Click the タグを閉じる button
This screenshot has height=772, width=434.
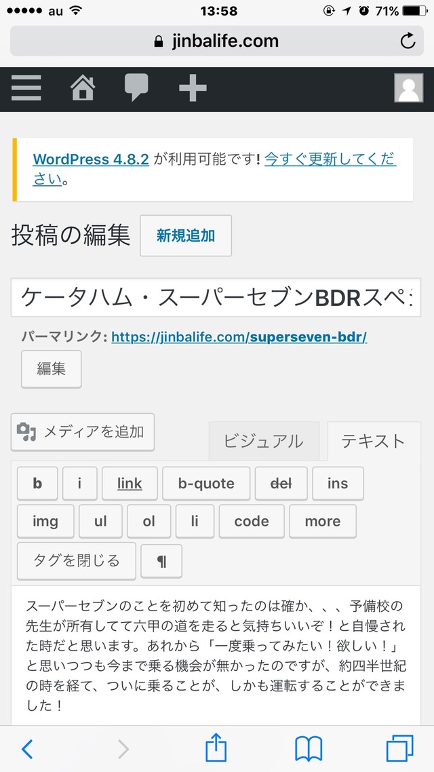pos(77,560)
